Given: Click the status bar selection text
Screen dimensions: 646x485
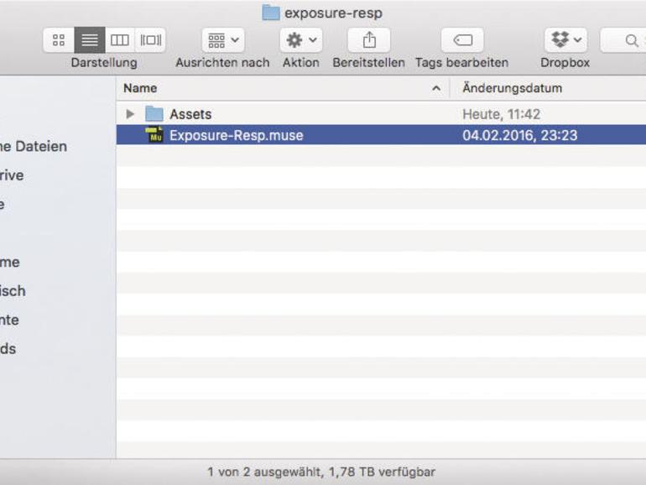Looking at the screenshot, I should (x=321, y=472).
